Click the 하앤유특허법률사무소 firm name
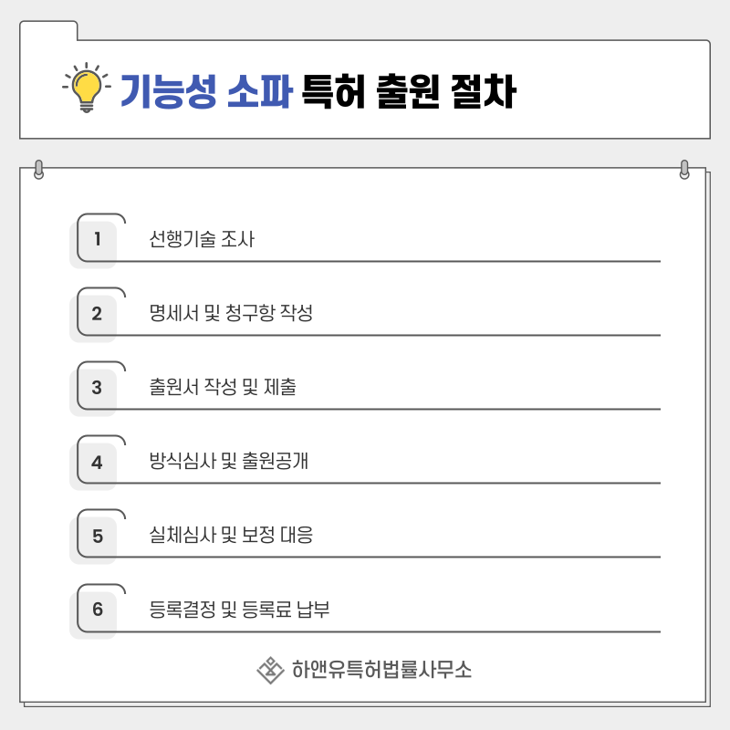The image size is (730, 730). pos(381,671)
